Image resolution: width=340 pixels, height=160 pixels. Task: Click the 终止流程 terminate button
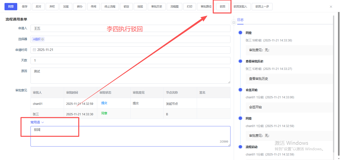[x=110, y=6]
